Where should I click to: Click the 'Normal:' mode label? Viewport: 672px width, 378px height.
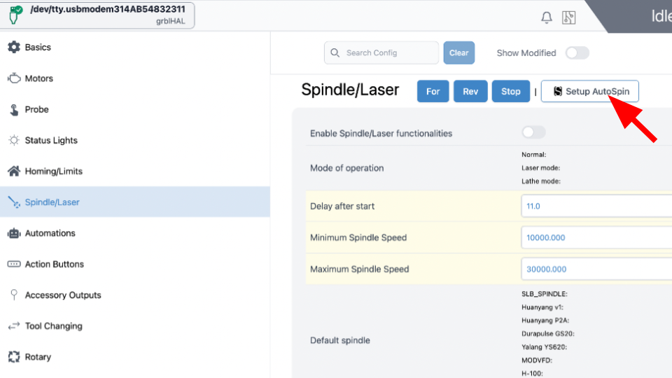tap(533, 155)
